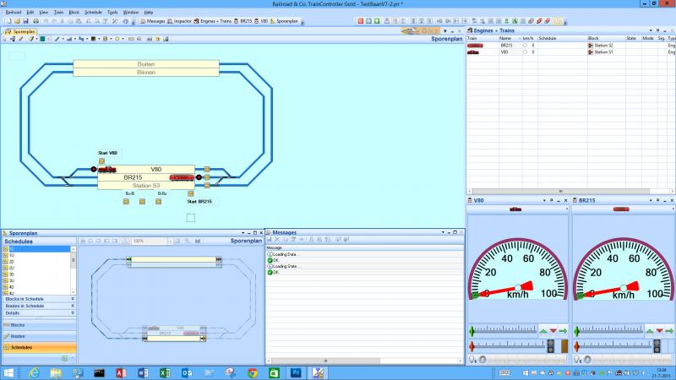The height and width of the screenshot is (380, 676).
Task: Expand Details section
Action: click(x=73, y=313)
